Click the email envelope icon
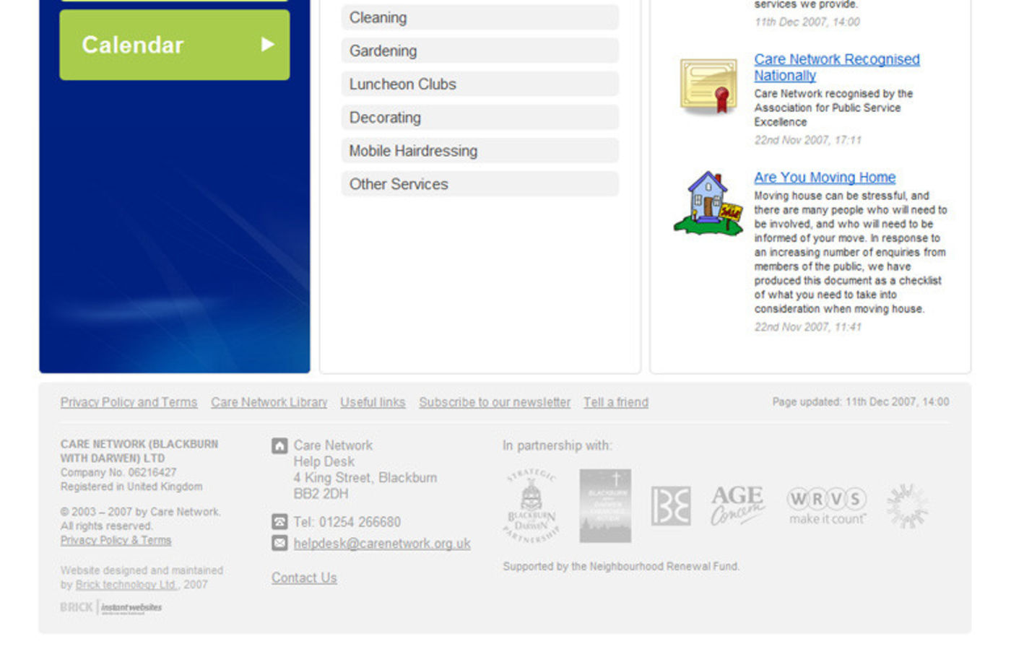 point(279,543)
